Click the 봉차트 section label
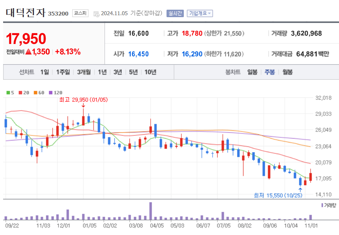The height and width of the screenshot is (235, 339). click(x=233, y=72)
